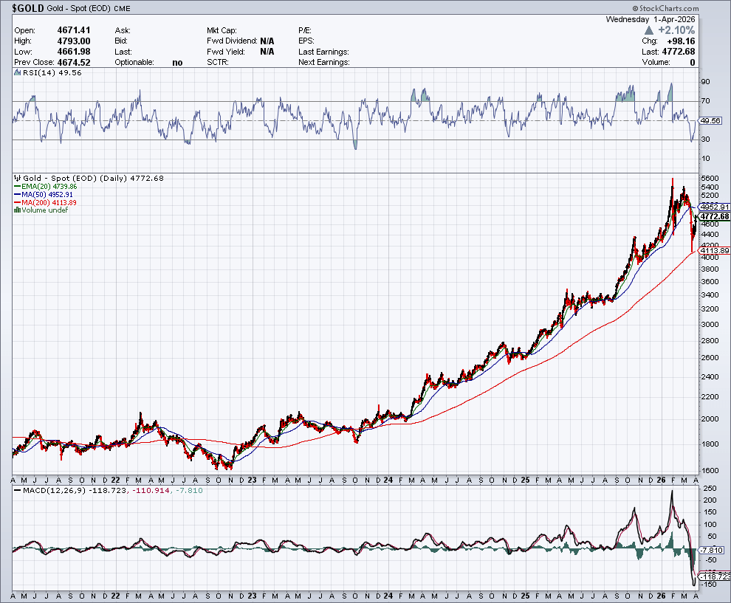Click the gray up-triangle change indicator
This screenshot has height=603, width=731.
click(x=649, y=30)
